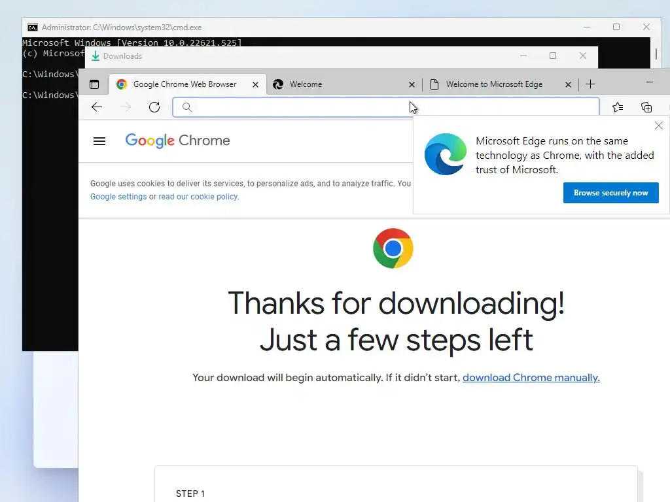
Task: Click the forward navigation arrow
Action: pyautogui.click(x=126, y=107)
